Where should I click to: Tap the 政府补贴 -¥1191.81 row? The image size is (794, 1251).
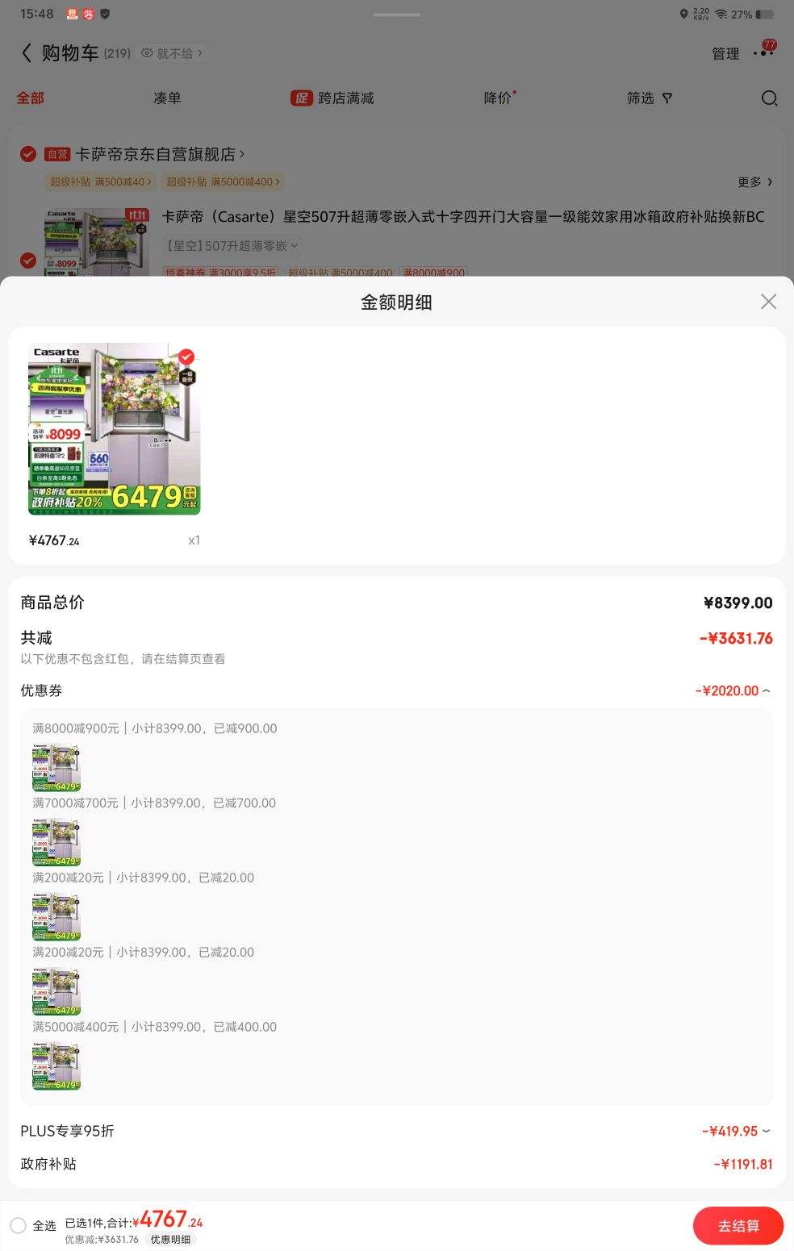coord(396,1165)
